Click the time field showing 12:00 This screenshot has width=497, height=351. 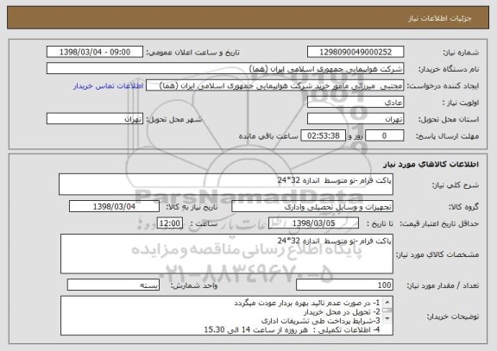point(170,223)
